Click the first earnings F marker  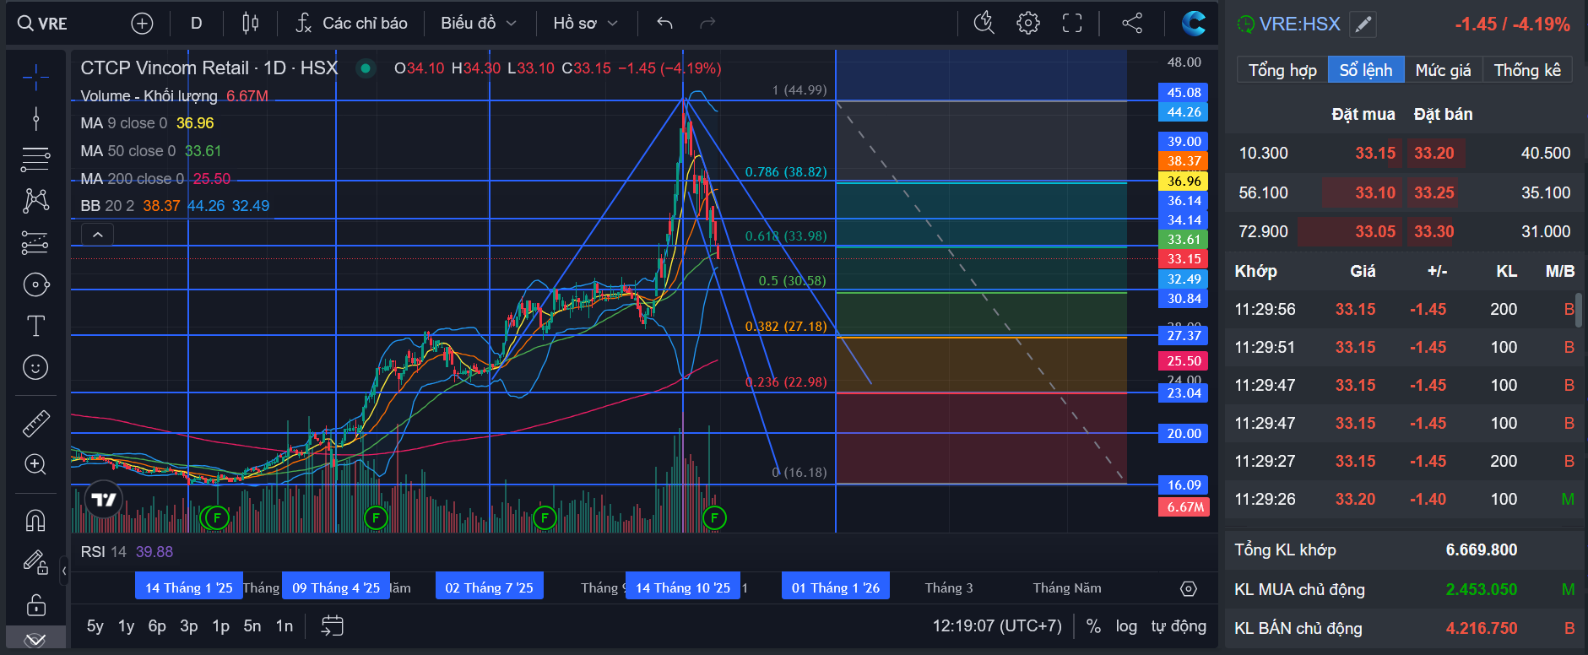(217, 517)
